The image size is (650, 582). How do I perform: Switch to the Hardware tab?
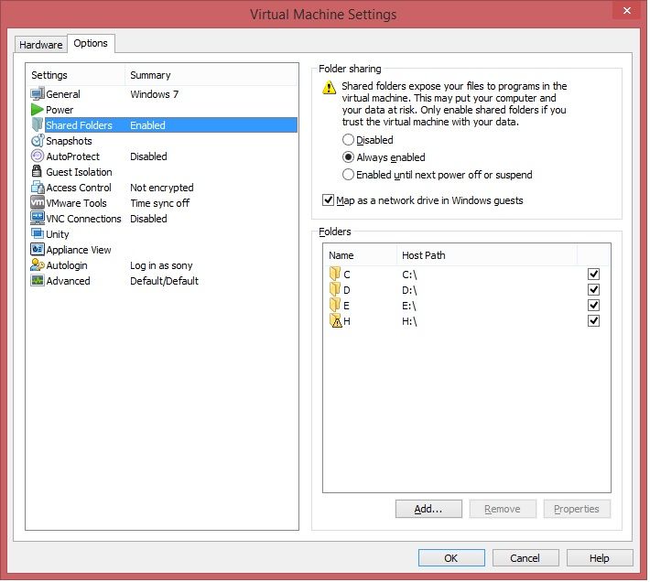pyautogui.click(x=41, y=44)
